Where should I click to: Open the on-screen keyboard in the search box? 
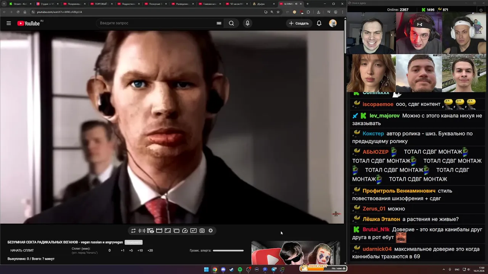pyautogui.click(x=219, y=23)
